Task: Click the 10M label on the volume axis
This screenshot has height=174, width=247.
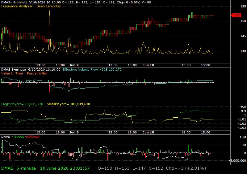Action: click(x=243, y=137)
